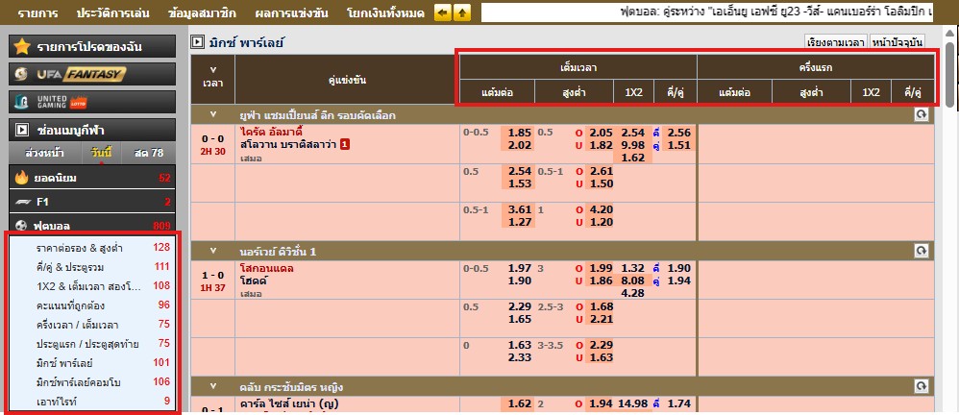The width and height of the screenshot is (959, 415).
Task: Click team name คาร์ล ไซส์ เยน่า (ญ)
Action: 289,404
